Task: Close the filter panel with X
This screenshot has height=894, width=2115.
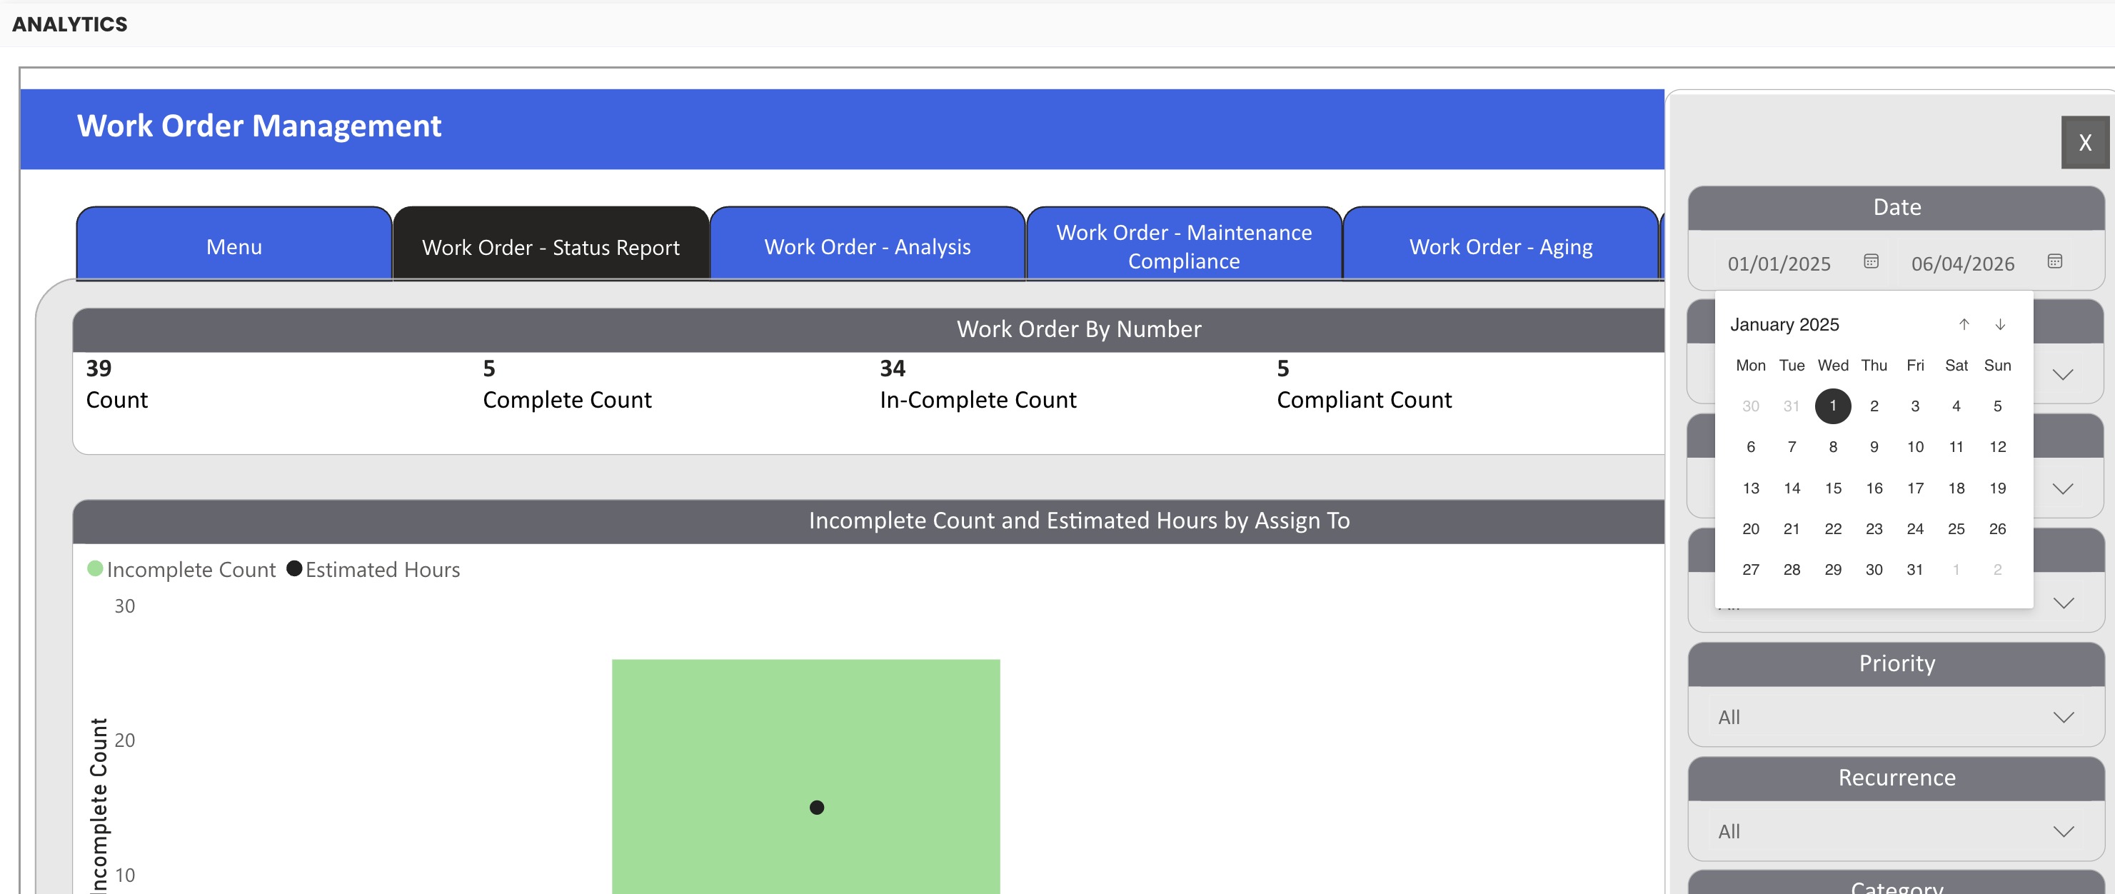Action: pyautogui.click(x=2084, y=143)
